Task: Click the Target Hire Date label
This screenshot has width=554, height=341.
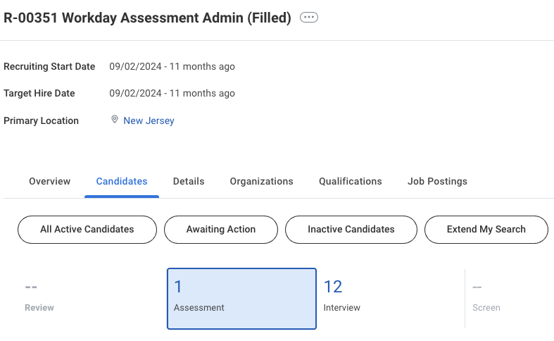Action: click(39, 94)
